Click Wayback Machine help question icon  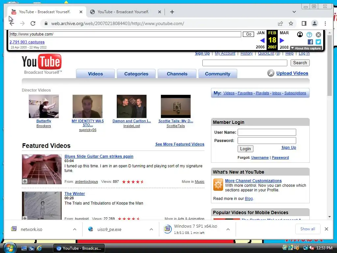click(x=309, y=34)
